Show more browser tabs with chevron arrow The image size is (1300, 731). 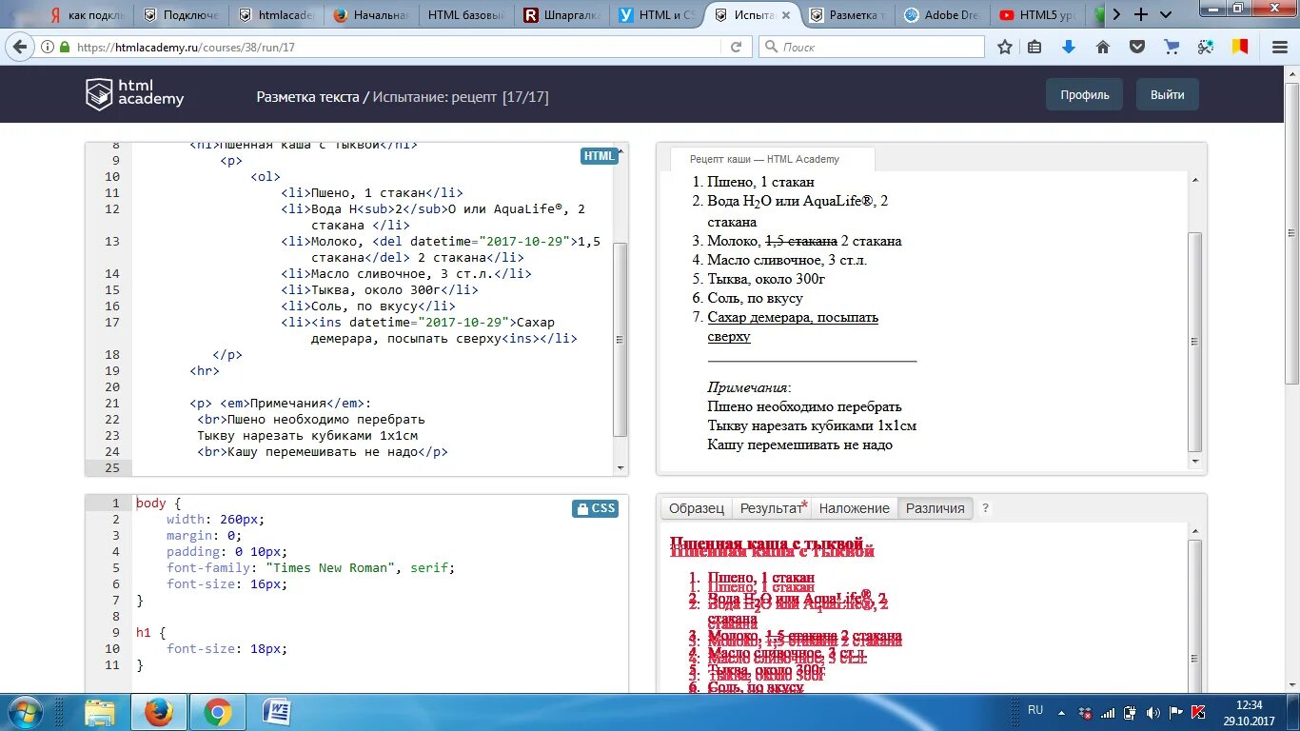click(1117, 14)
